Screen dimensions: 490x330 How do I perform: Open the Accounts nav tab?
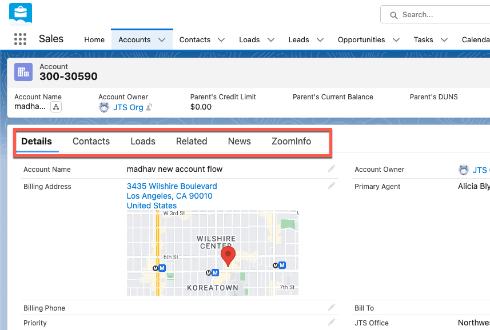coord(134,39)
